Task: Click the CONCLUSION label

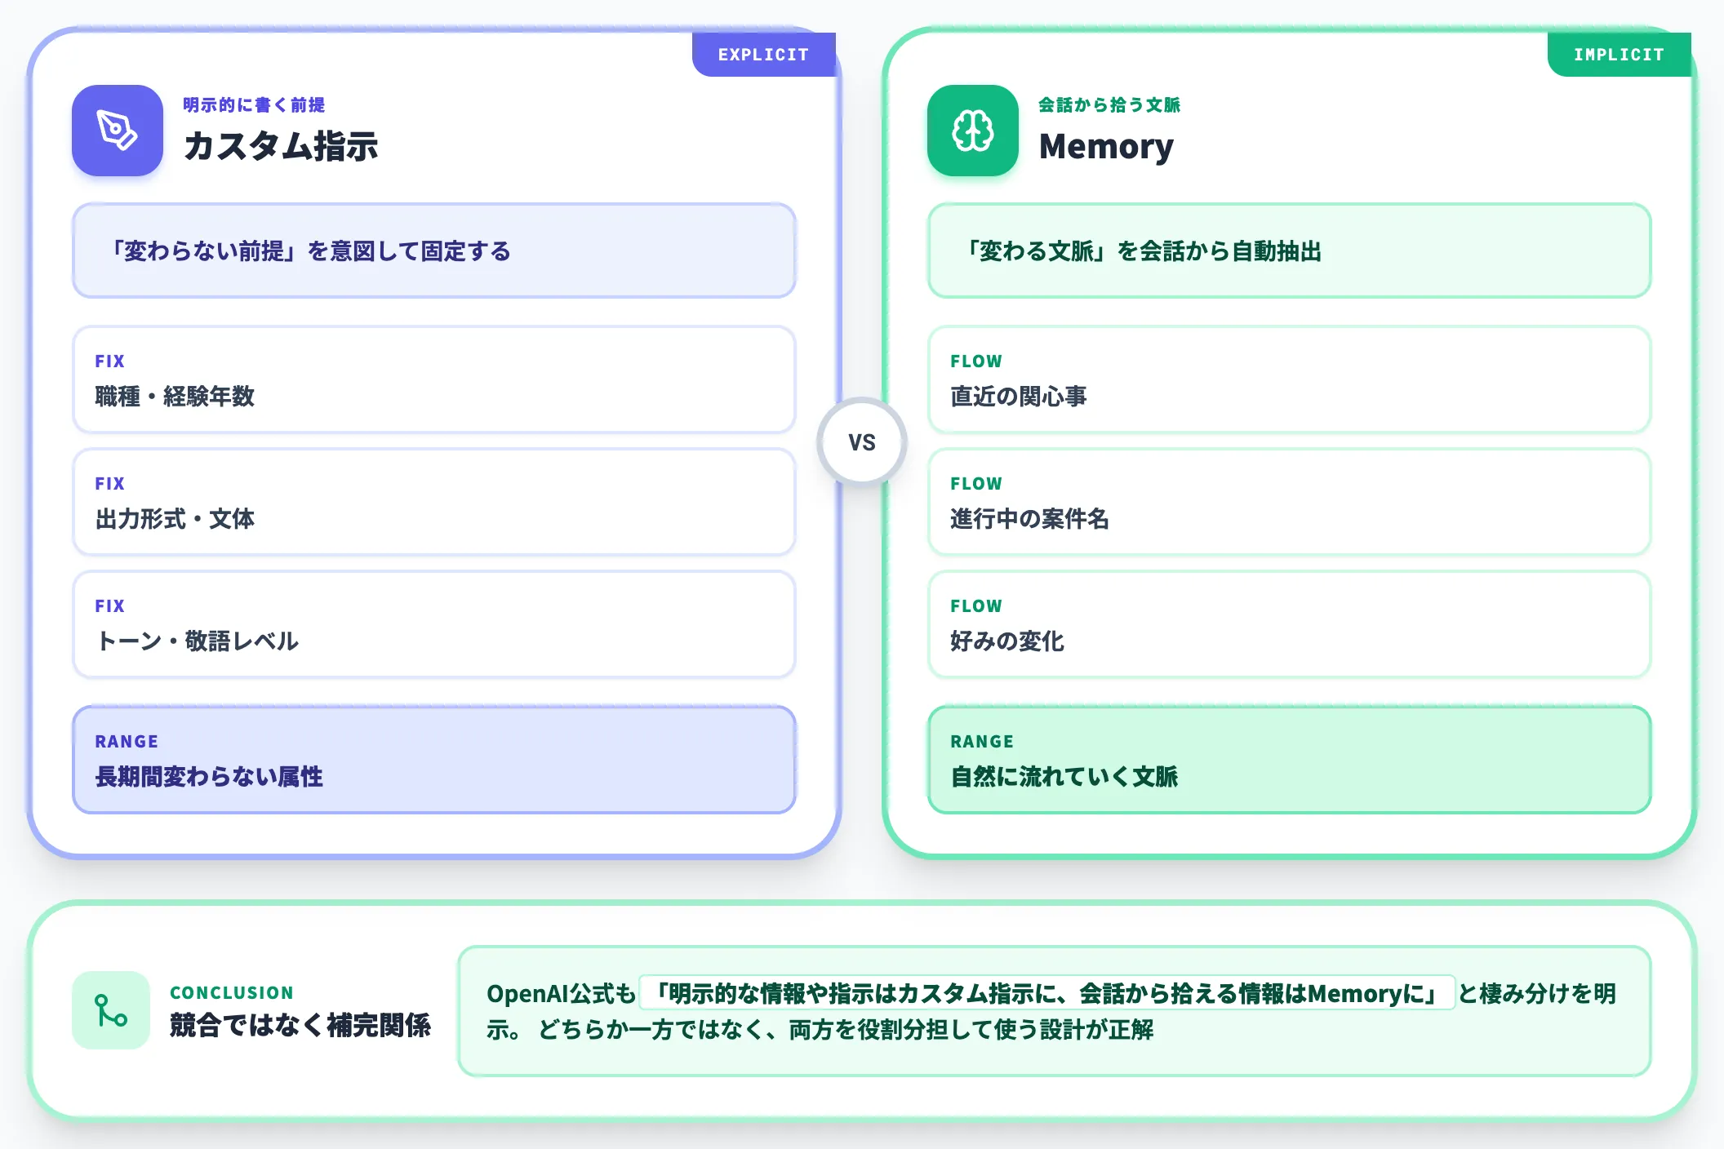Action: pos(232,993)
